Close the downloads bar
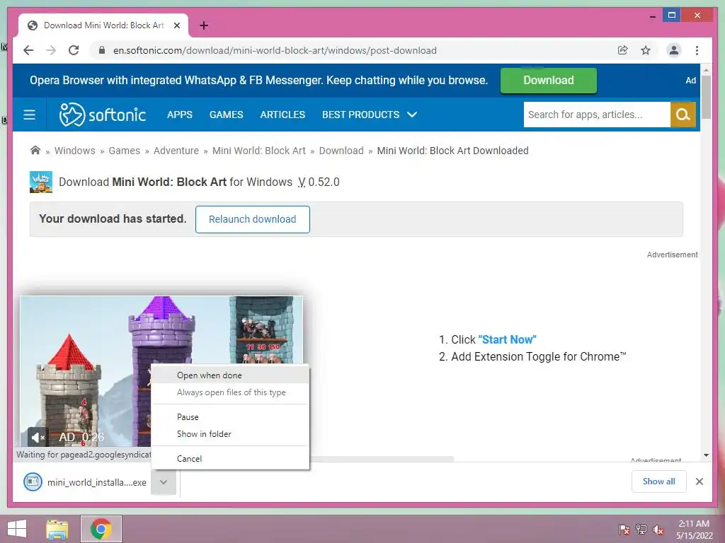Image resolution: width=725 pixels, height=543 pixels. pyautogui.click(x=699, y=481)
